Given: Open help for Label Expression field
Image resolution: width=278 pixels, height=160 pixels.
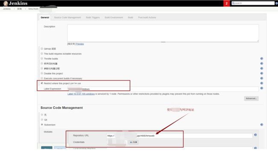Looking at the screenshot, I should 262,88.
